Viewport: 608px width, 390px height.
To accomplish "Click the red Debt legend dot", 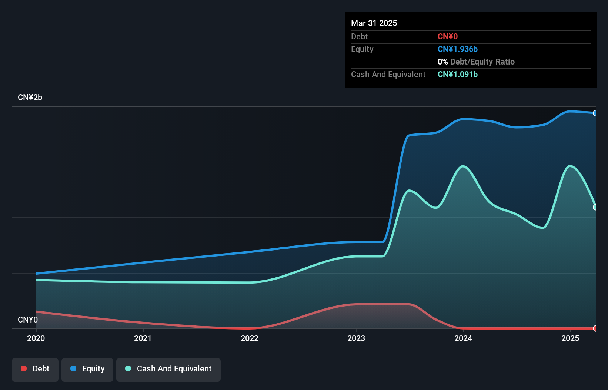I will (24, 368).
